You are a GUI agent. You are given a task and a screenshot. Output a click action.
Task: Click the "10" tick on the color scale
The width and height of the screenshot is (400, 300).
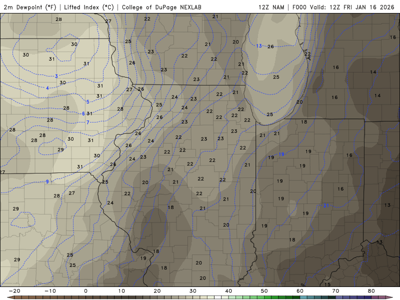pos(121,291)
